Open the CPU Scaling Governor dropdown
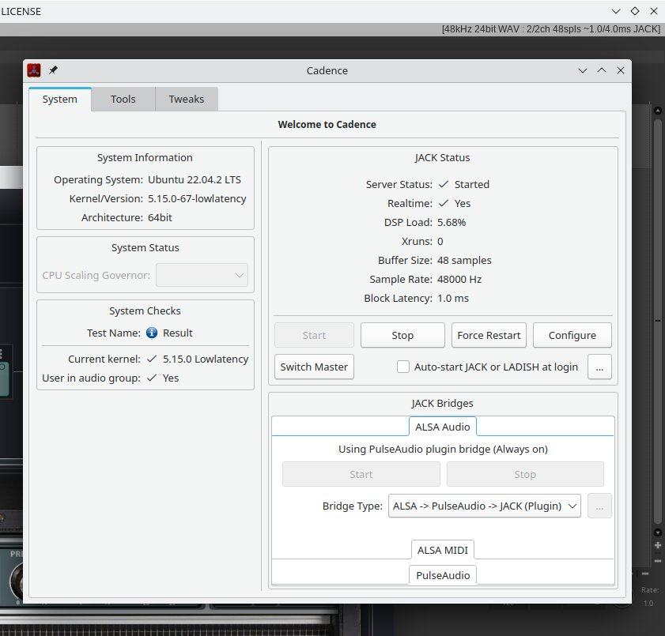 [202, 276]
